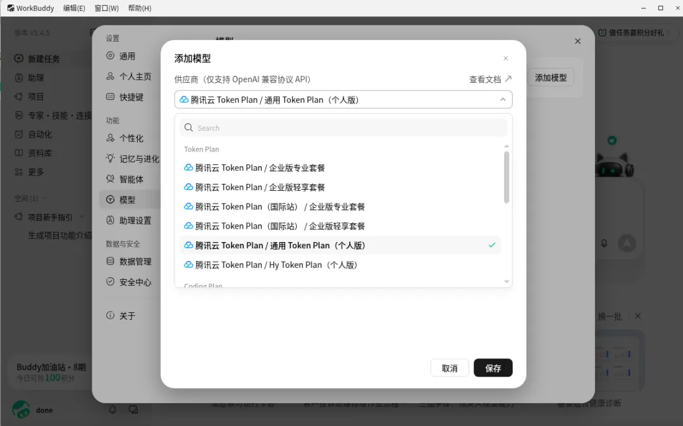Viewport: 683px width, 426px height.
Task: Click the dropdown list scroll-up arrow
Action: click(x=506, y=146)
